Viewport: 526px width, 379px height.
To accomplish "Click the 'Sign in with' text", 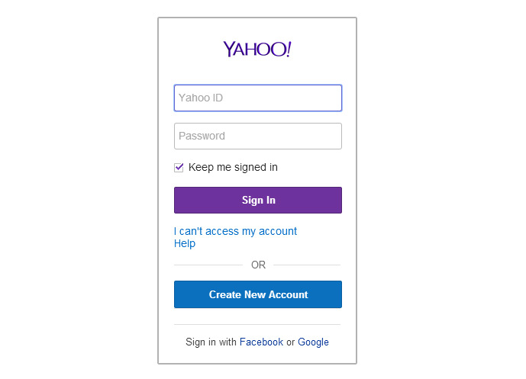I will (x=211, y=342).
